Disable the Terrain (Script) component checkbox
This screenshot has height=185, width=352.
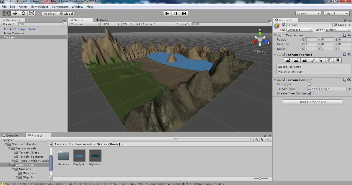283,55
